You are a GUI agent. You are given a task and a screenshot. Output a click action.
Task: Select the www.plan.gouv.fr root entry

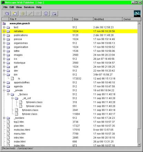click(20, 23)
